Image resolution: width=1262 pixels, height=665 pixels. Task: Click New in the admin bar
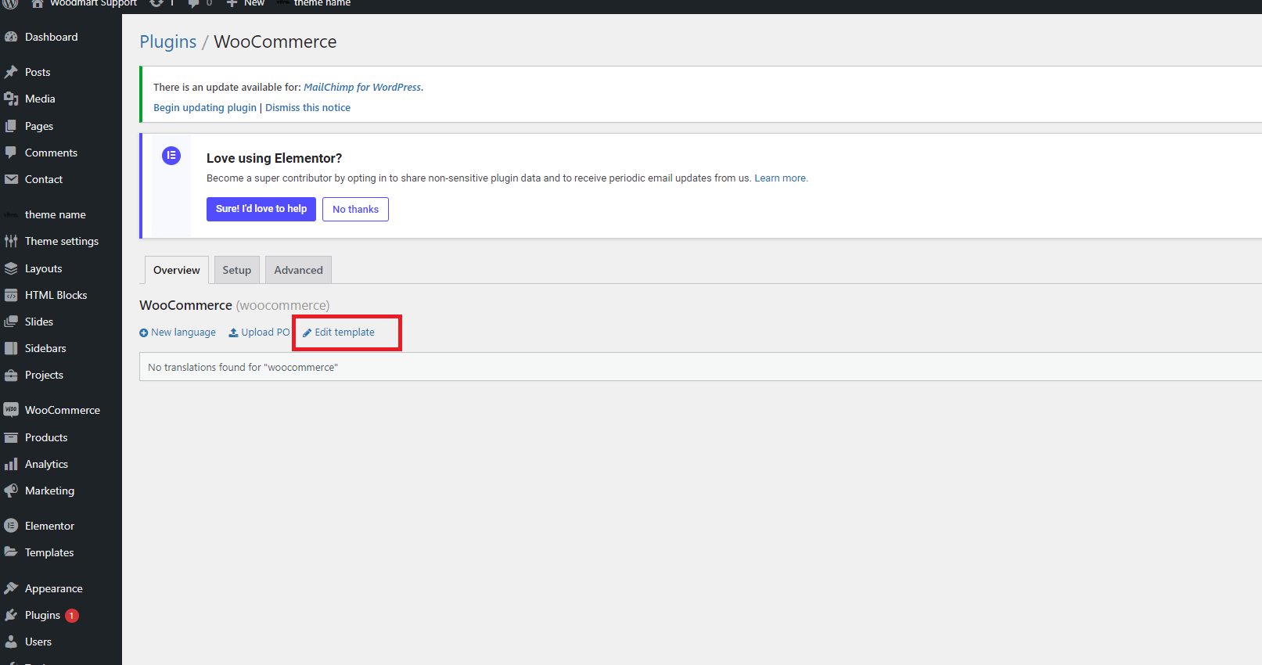[x=246, y=3]
